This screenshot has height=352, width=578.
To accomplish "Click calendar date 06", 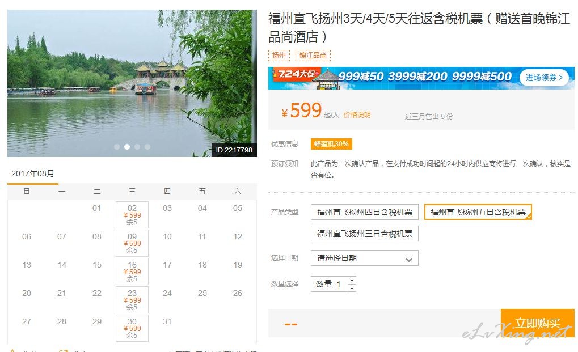I will [x=27, y=236].
